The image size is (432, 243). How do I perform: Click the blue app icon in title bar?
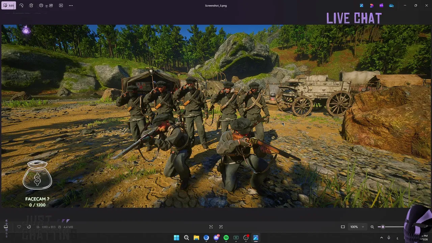click(361, 5)
